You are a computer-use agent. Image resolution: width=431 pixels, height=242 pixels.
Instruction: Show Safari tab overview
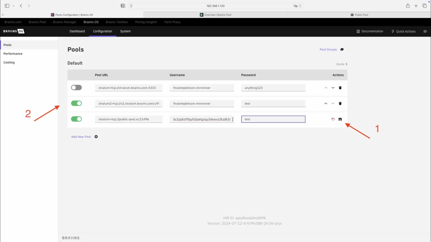pyautogui.click(x=425, y=6)
